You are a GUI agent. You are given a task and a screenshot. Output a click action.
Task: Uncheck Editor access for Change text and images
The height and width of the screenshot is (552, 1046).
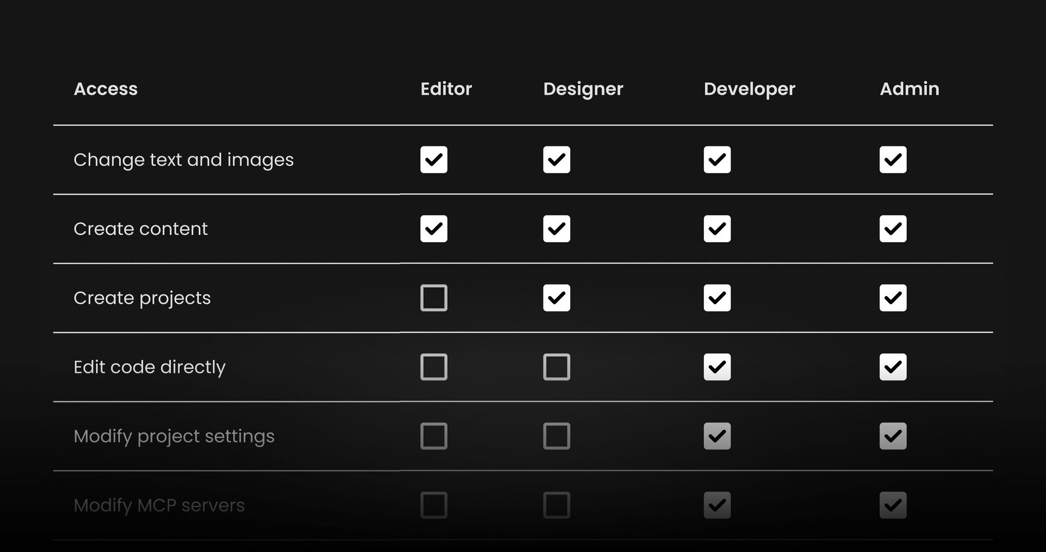click(434, 160)
